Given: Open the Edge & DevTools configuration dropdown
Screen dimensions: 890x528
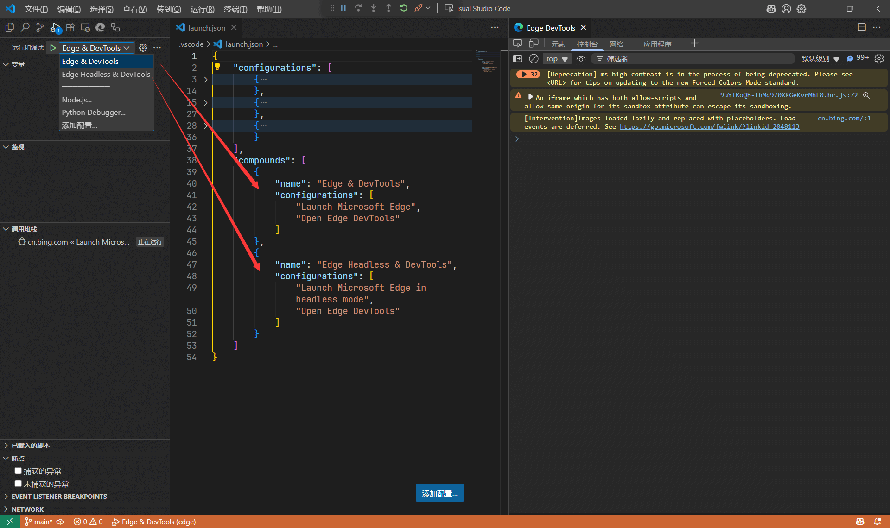Looking at the screenshot, I should (96, 48).
